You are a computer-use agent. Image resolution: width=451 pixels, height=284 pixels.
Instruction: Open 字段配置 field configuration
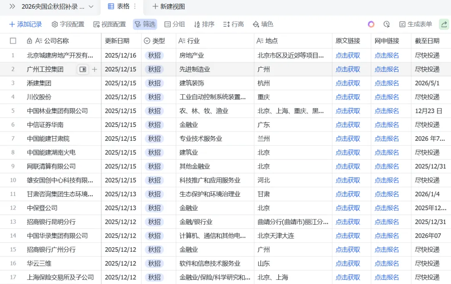(x=67, y=24)
